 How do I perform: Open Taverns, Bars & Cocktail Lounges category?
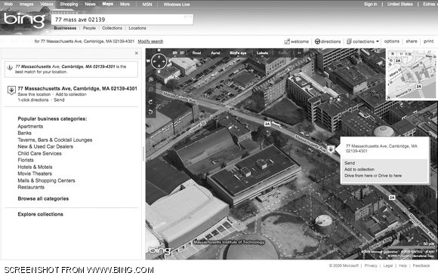pos(54,140)
